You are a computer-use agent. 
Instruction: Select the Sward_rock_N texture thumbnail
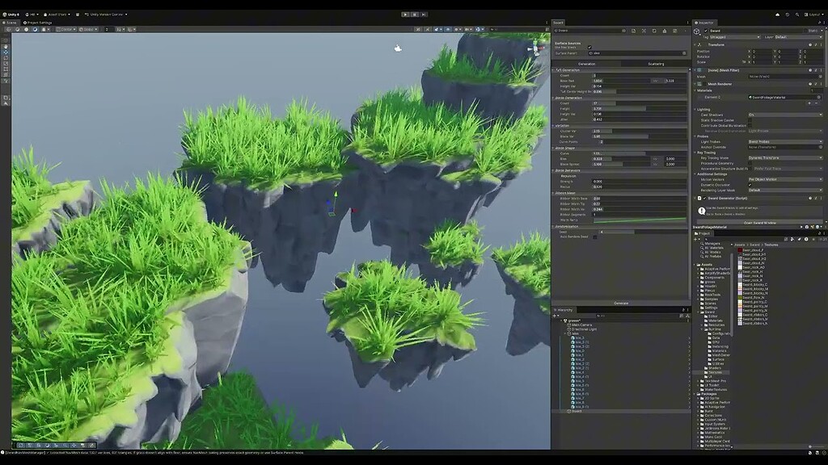click(x=741, y=277)
